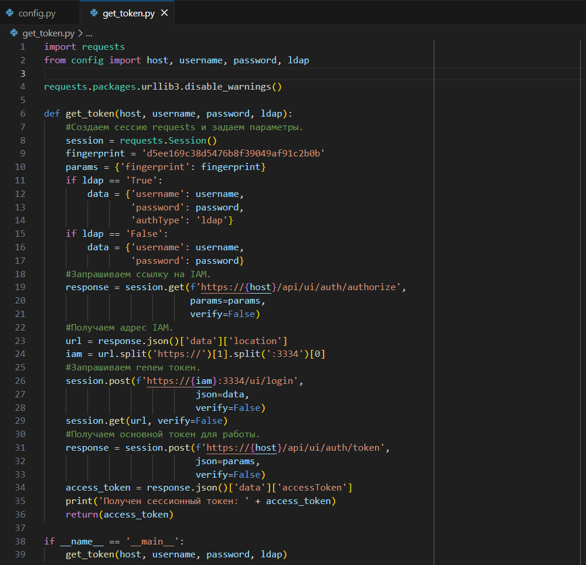Screen dimensions: 586x565
Task: Click line number 19 in the gutter
Action: coord(20,287)
